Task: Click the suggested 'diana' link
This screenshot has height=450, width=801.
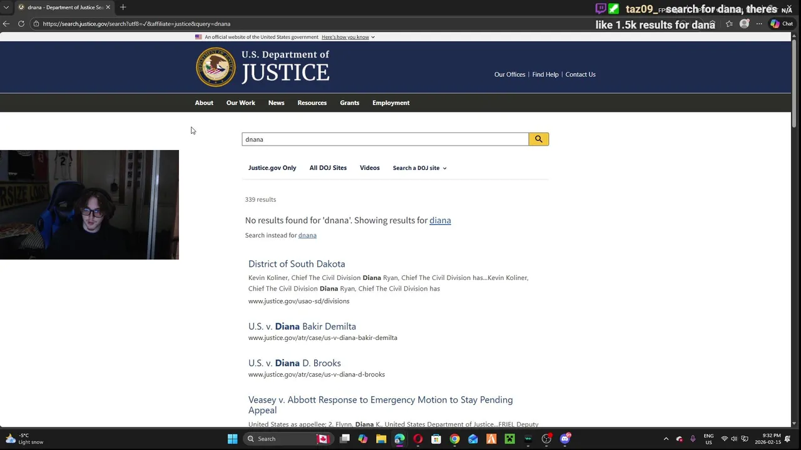Action: point(440,221)
